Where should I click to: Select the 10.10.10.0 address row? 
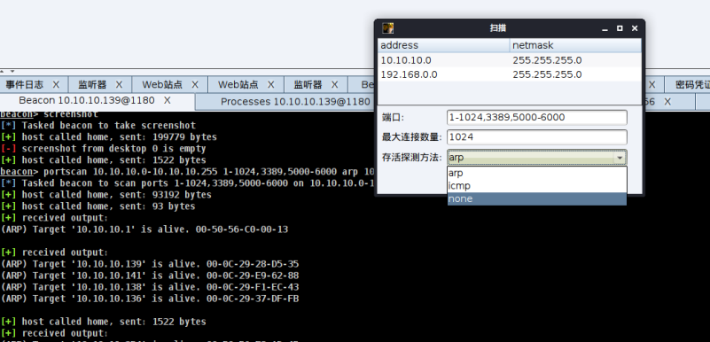(x=510, y=60)
